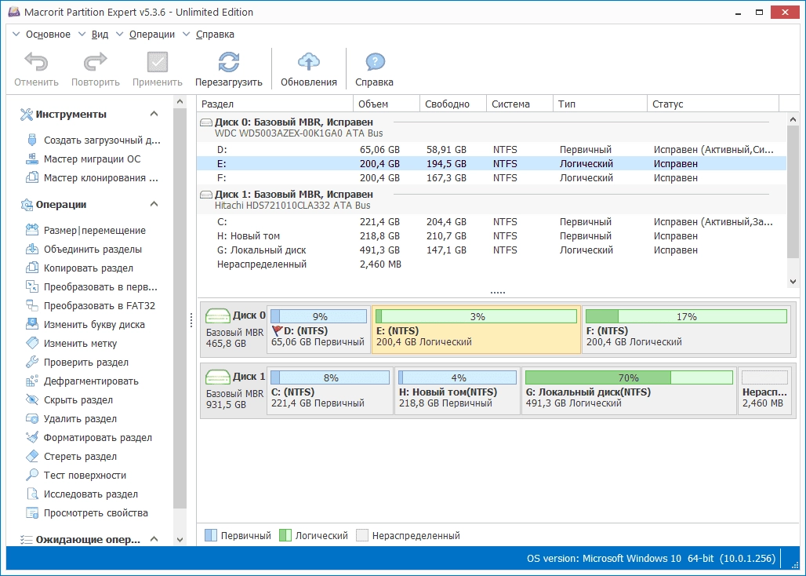This screenshot has height=576, width=806.
Task: Select partition C: row in list
Action: coord(492,222)
